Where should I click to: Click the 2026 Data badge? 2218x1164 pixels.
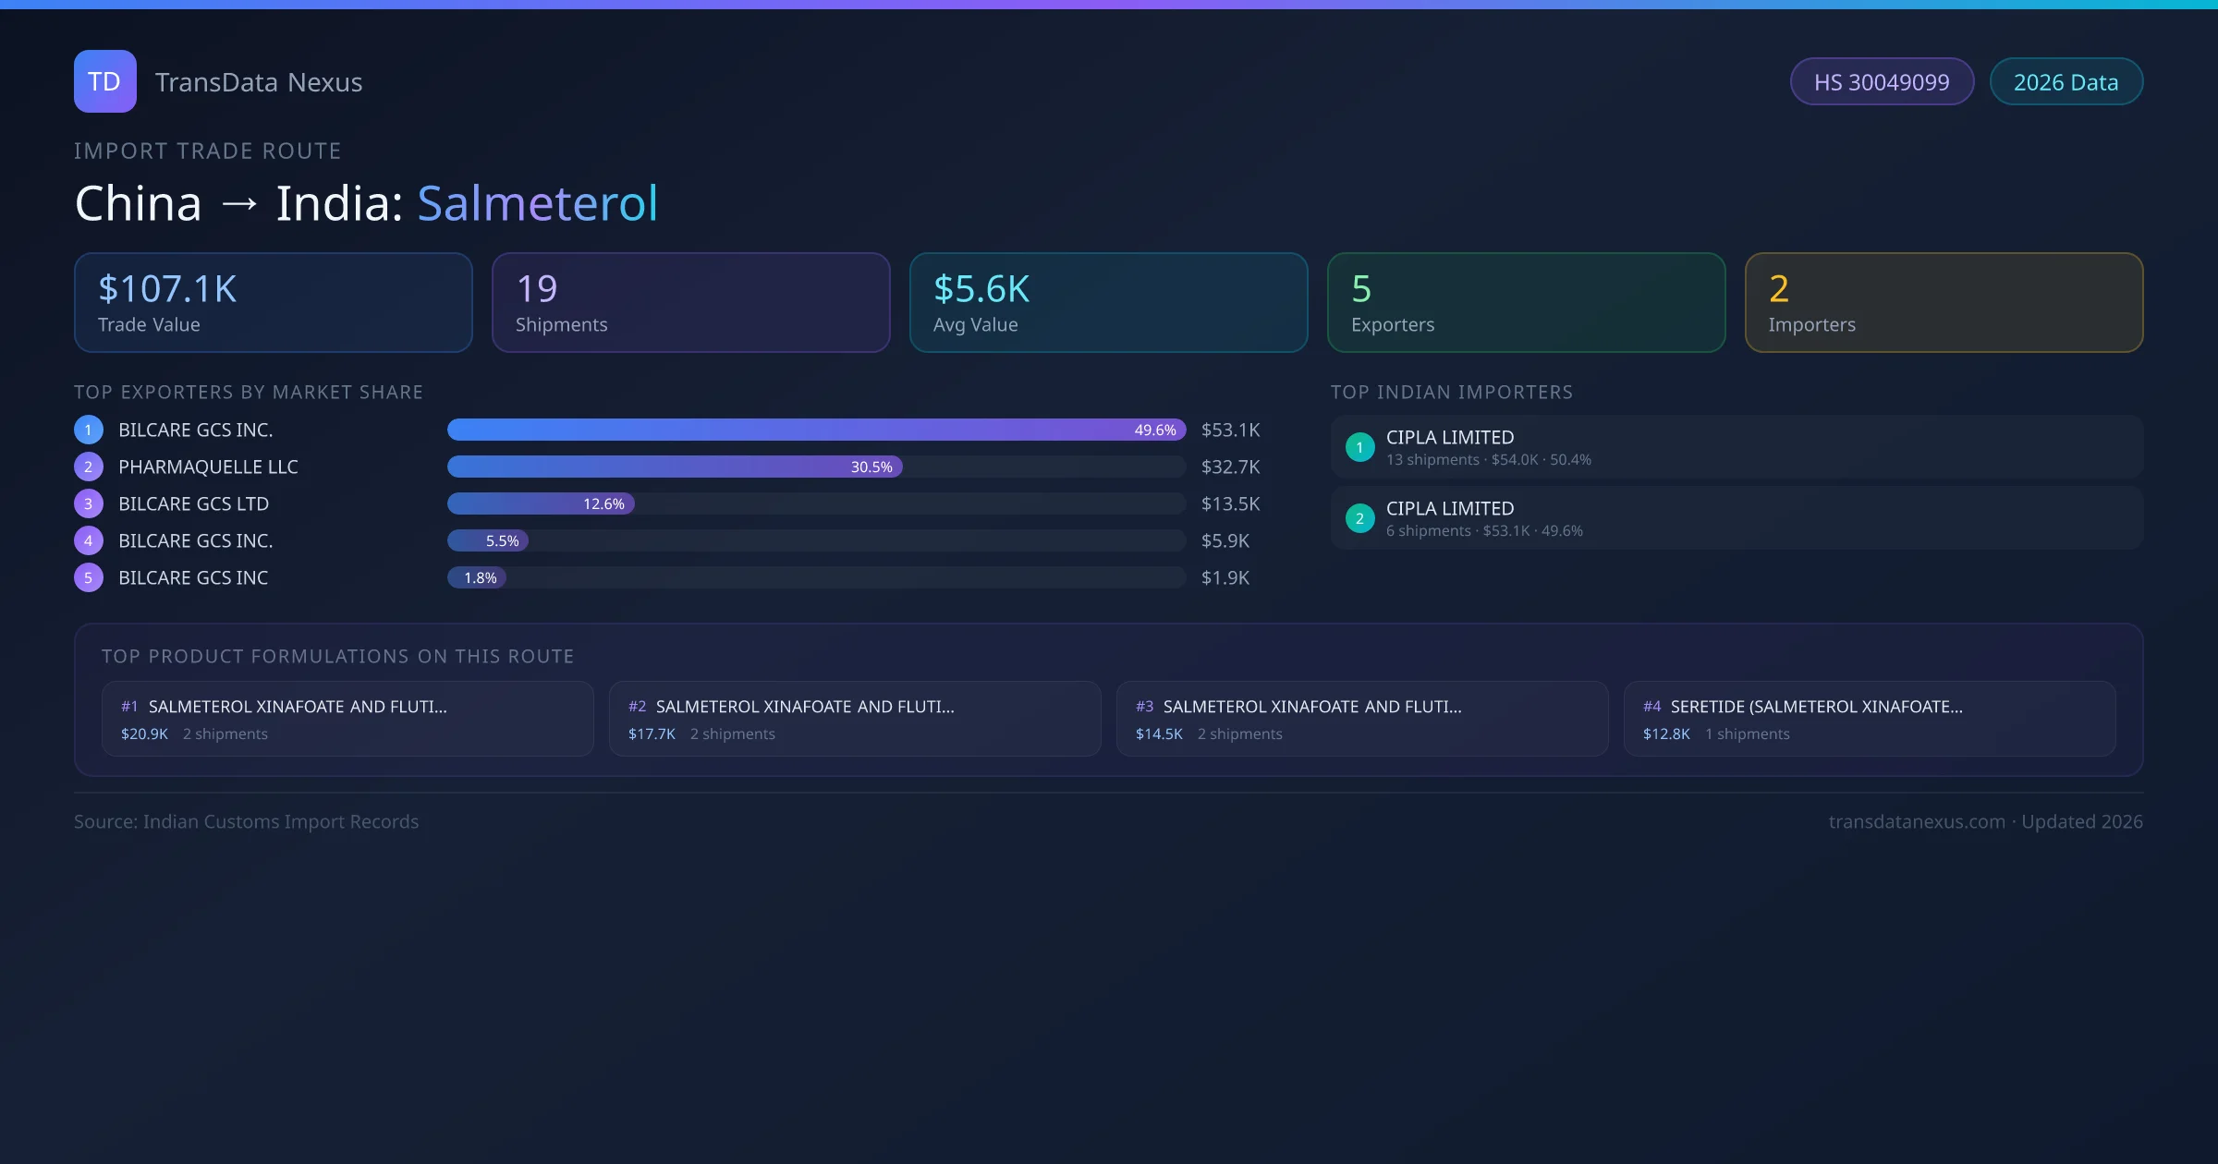coord(2066,82)
